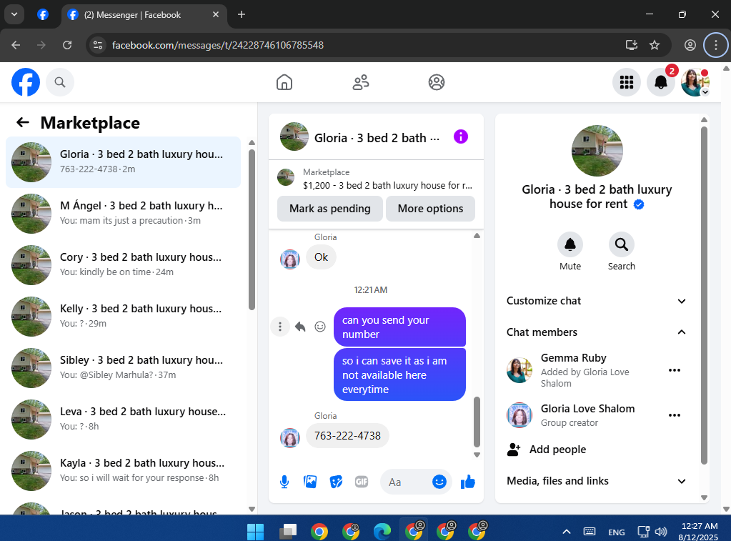Record a voice clip microphone icon
Image resolution: width=731 pixels, height=541 pixels.
tap(284, 482)
